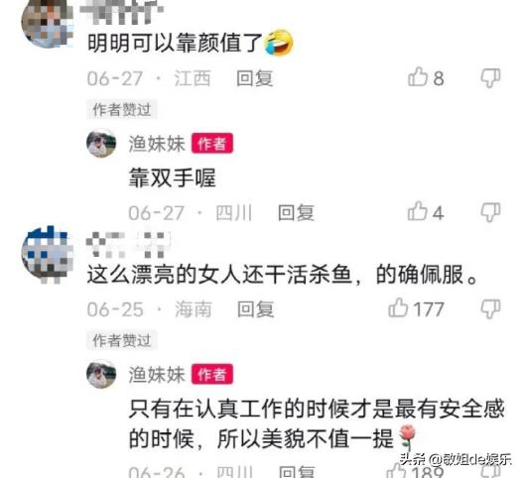The height and width of the screenshot is (478, 524).
Task: Like the author's reply with 189 likes
Action: click(x=396, y=470)
